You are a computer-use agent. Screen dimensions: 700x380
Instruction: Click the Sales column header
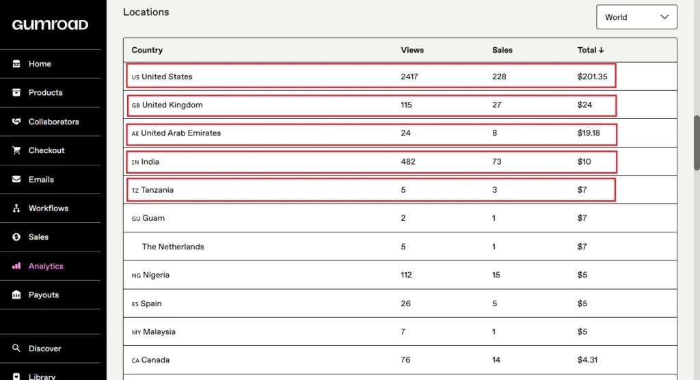point(502,50)
